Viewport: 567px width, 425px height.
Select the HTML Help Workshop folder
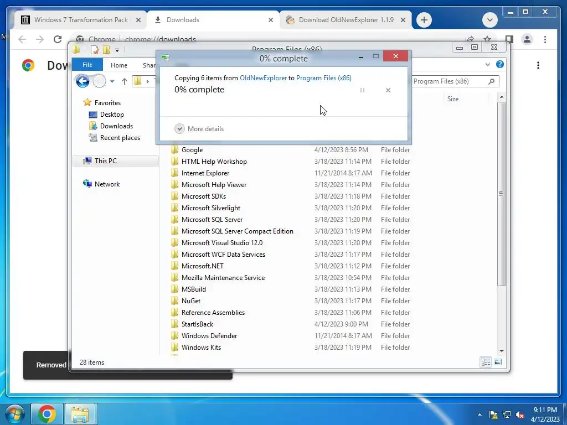pos(214,162)
